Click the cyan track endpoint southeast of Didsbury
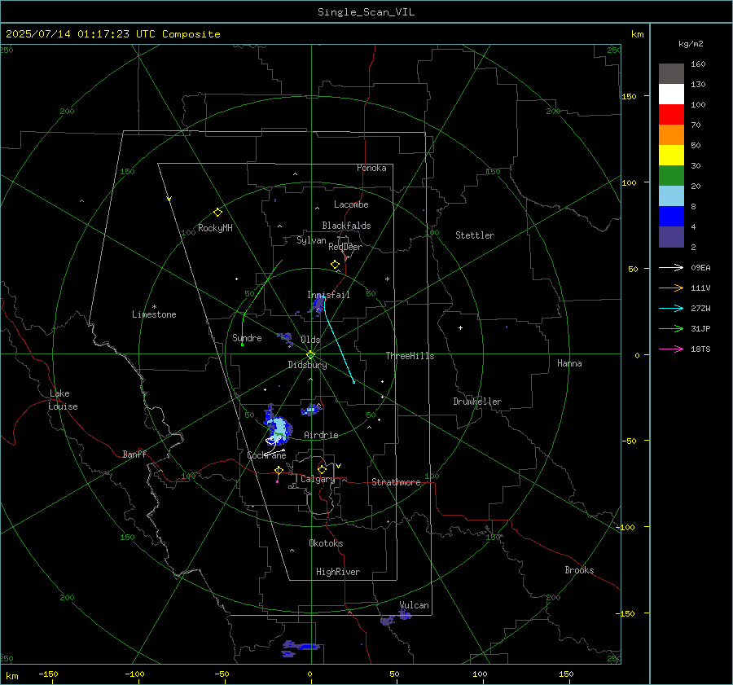This screenshot has width=733, height=685. [x=353, y=382]
